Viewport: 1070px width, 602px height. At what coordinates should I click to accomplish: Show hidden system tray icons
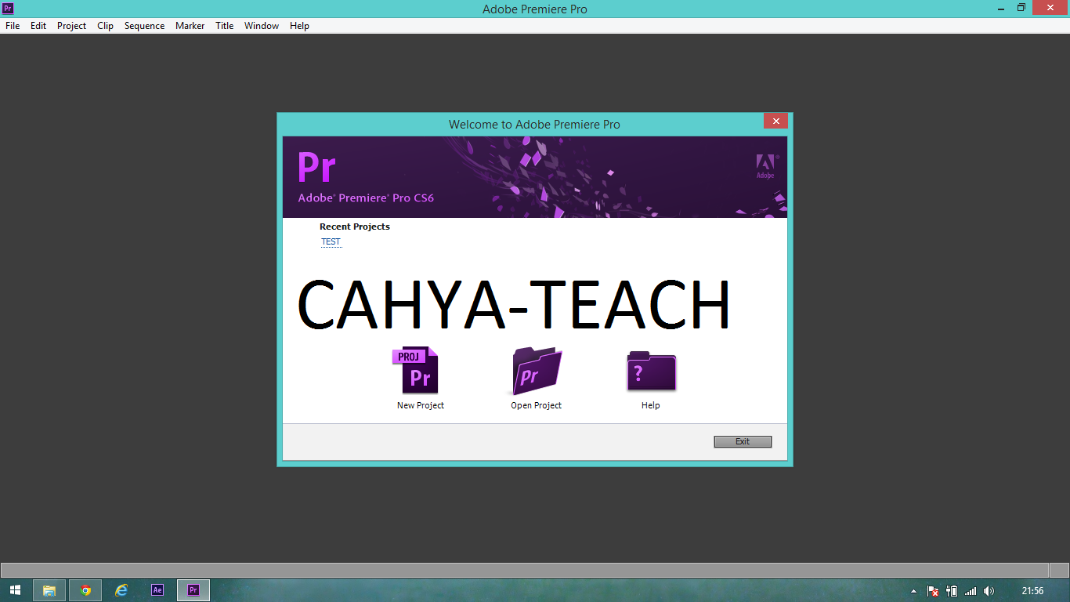[914, 591]
